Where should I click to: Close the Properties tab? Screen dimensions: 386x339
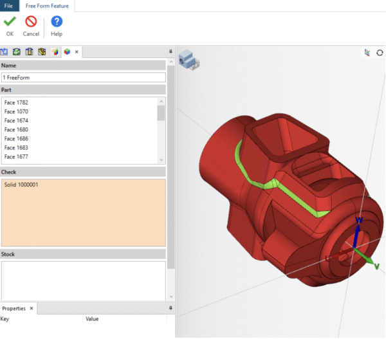(32, 309)
